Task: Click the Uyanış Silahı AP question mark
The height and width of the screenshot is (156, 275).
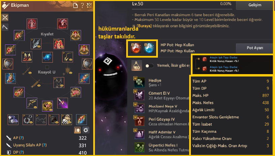Action: click(x=44, y=145)
